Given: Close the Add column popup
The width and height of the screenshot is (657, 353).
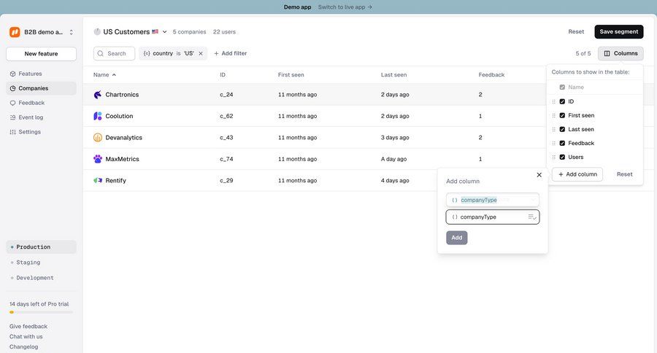Looking at the screenshot, I should point(539,175).
